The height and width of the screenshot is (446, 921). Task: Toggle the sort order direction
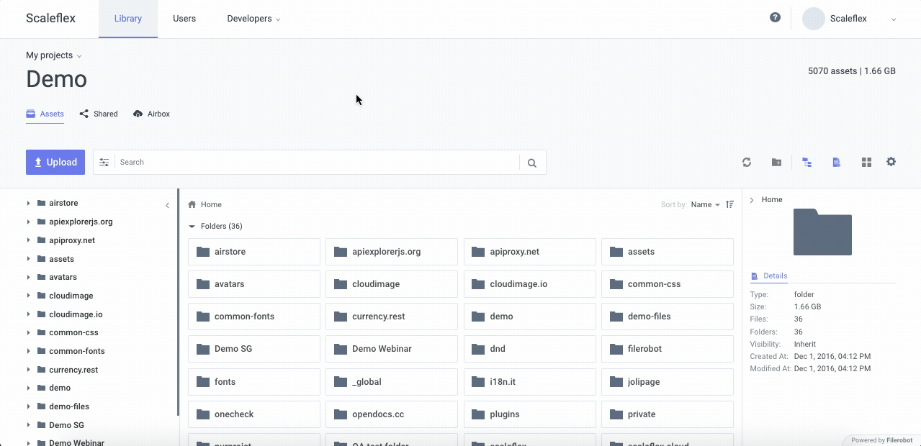pyautogui.click(x=729, y=204)
